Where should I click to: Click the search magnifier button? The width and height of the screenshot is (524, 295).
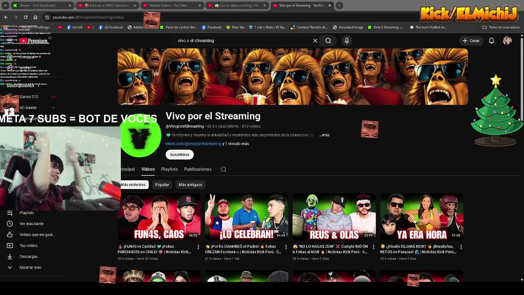point(328,41)
